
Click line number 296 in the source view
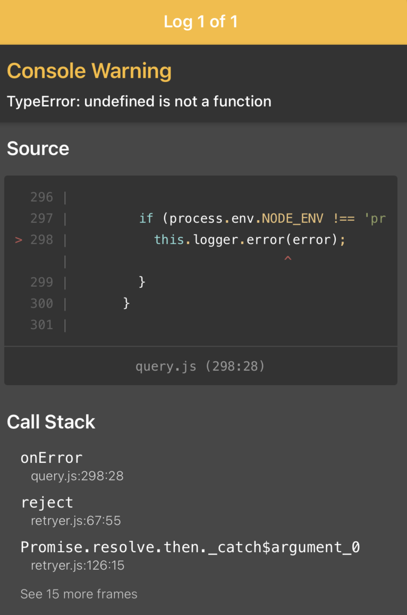pyautogui.click(x=41, y=197)
